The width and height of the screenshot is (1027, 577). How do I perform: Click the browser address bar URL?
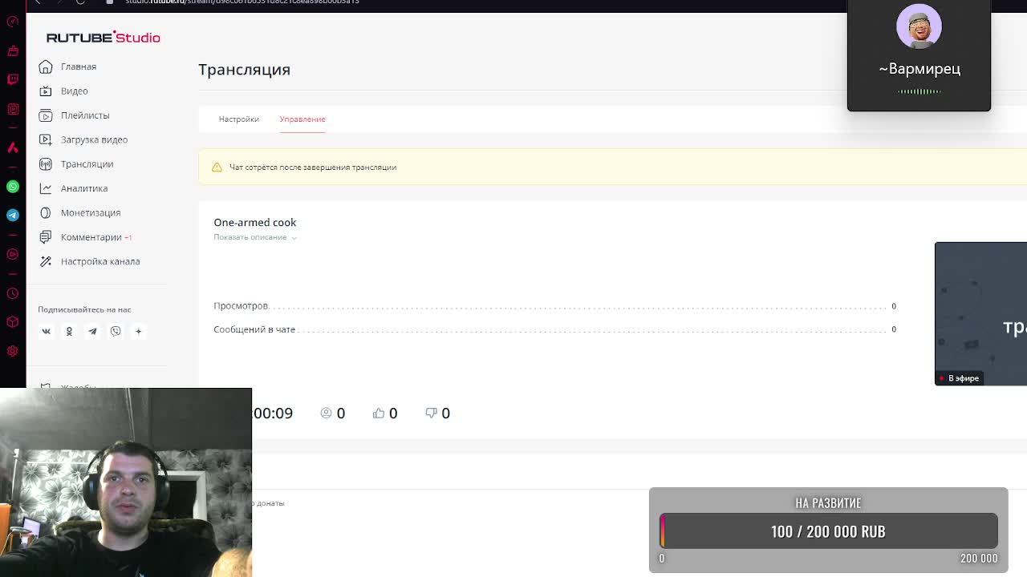click(242, 2)
